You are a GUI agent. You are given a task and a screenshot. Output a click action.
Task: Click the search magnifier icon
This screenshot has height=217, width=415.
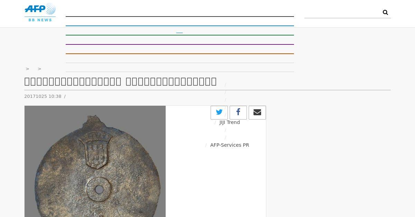click(x=385, y=12)
